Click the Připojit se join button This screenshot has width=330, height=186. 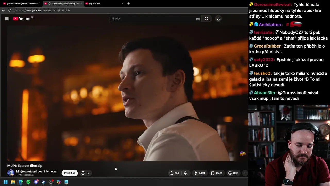[x=70, y=173]
